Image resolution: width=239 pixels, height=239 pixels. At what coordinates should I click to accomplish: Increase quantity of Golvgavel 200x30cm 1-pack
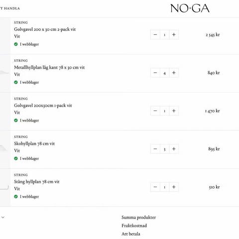pyautogui.click(x=174, y=111)
